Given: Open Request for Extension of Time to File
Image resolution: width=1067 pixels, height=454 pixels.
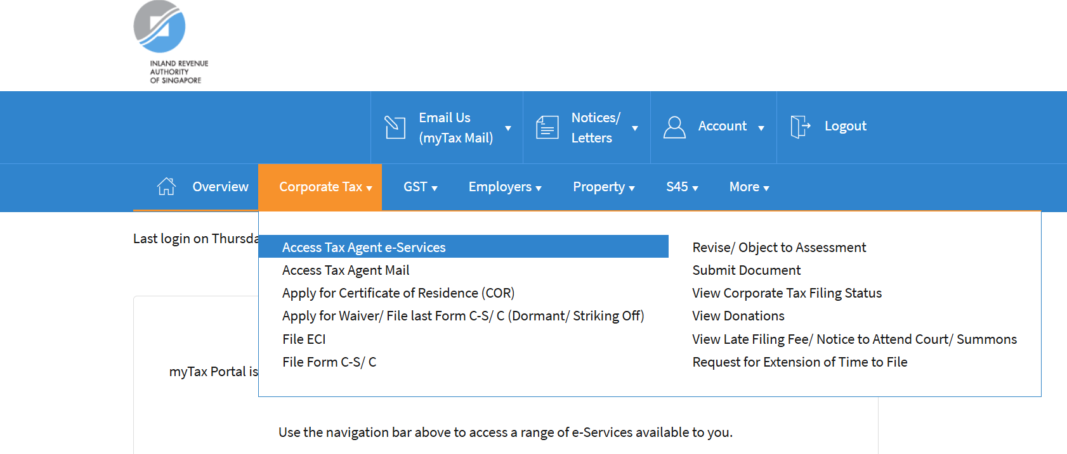Looking at the screenshot, I should pyautogui.click(x=800, y=362).
